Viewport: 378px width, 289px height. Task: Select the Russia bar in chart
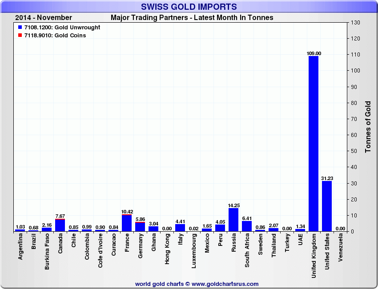(x=233, y=220)
